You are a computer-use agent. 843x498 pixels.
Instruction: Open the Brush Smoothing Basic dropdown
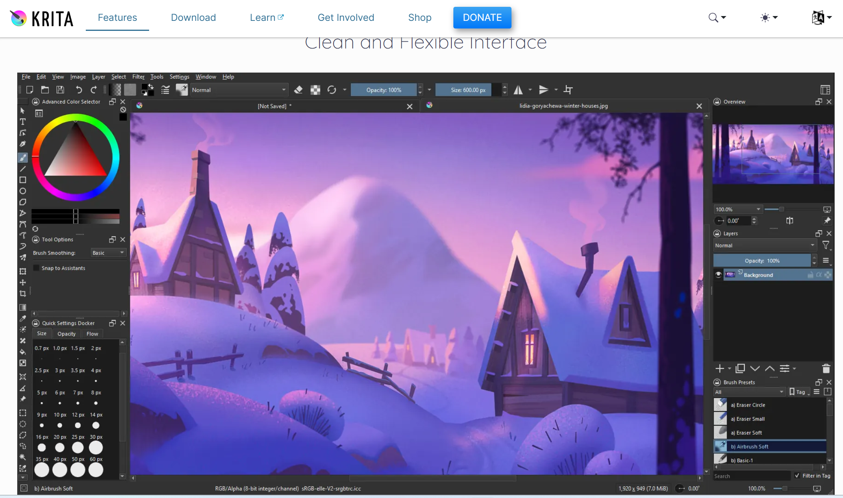tap(108, 253)
